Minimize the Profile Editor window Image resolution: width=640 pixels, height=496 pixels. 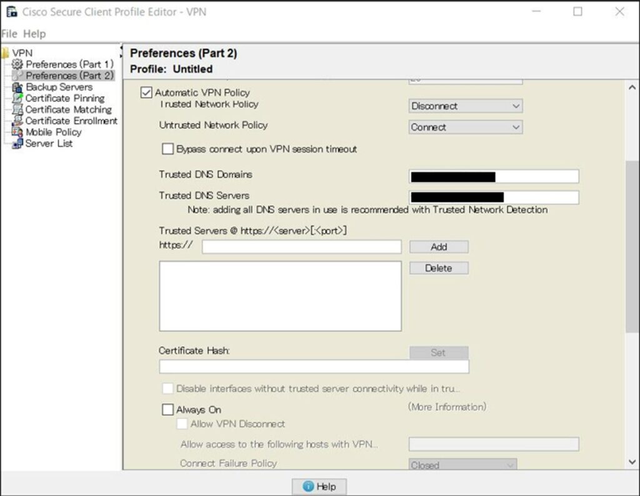[x=536, y=11]
